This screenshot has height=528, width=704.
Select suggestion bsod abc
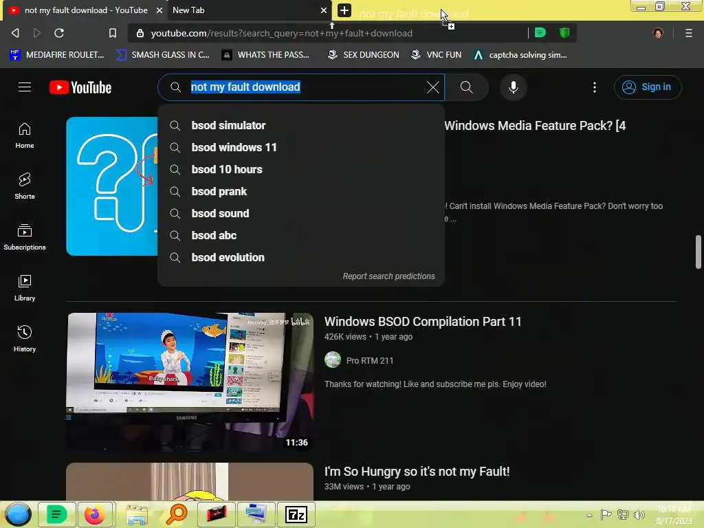301,235
